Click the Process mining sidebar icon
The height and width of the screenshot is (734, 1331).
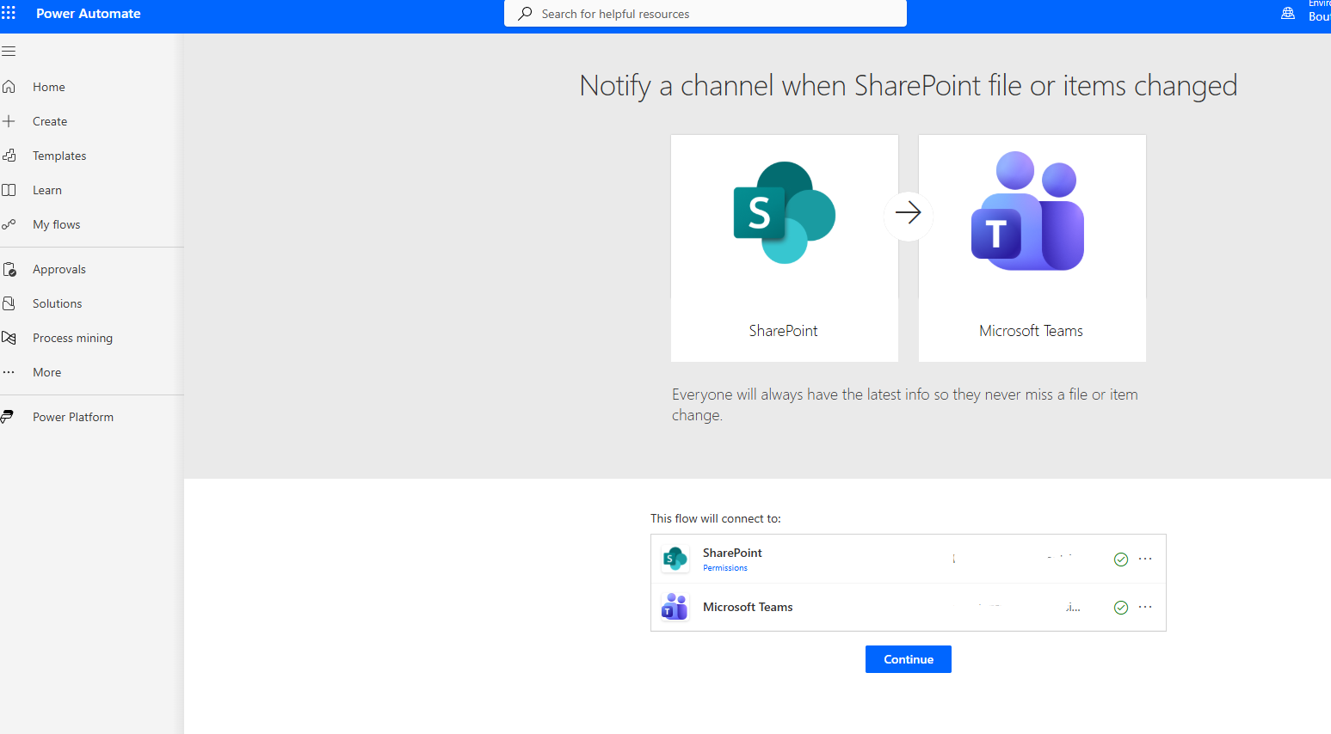[x=9, y=338]
